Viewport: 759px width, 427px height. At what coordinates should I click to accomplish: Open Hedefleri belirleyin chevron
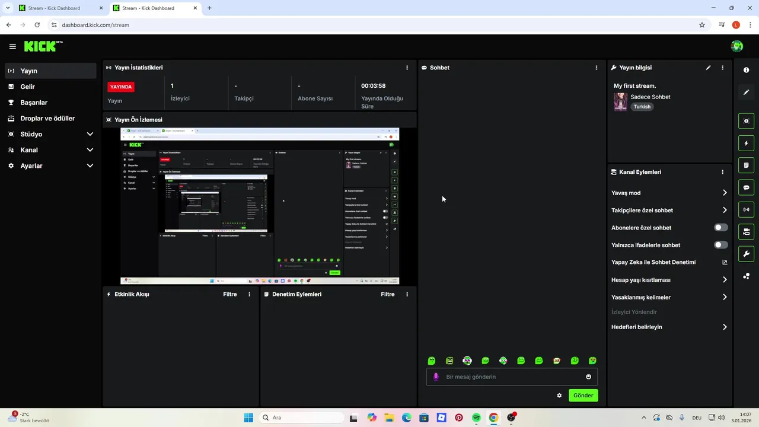point(725,327)
